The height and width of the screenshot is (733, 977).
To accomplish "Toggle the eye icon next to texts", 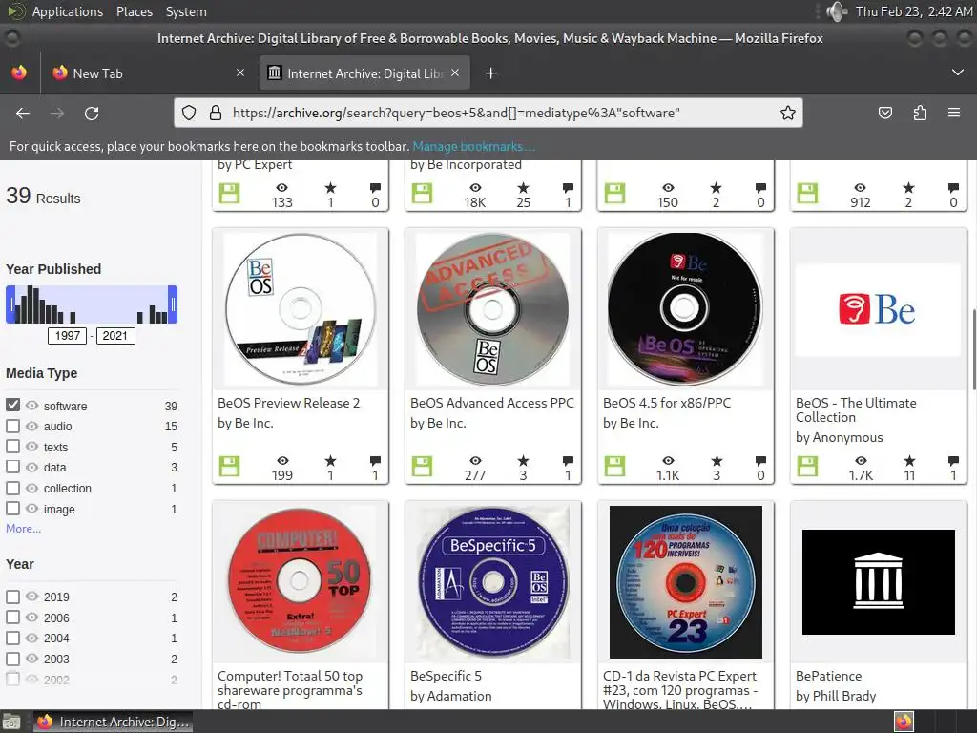I will (x=31, y=447).
